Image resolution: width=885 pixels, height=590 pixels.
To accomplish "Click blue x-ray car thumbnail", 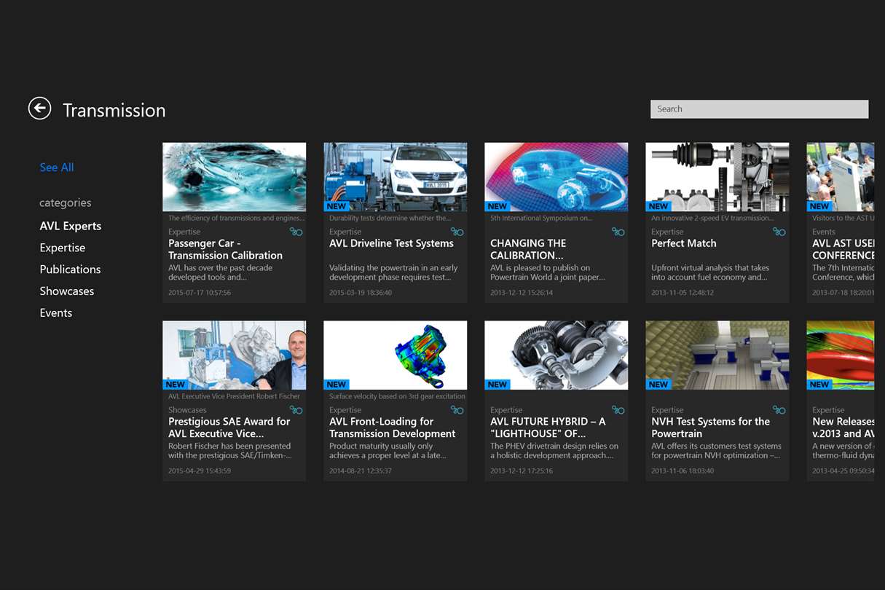I will [x=556, y=177].
